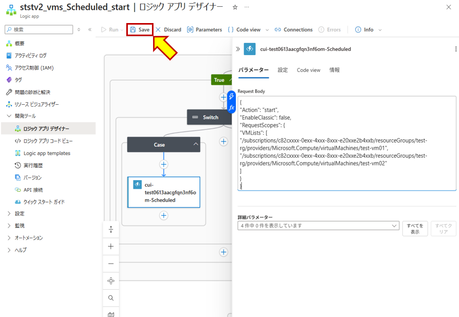Select the Switch action node

point(209,117)
